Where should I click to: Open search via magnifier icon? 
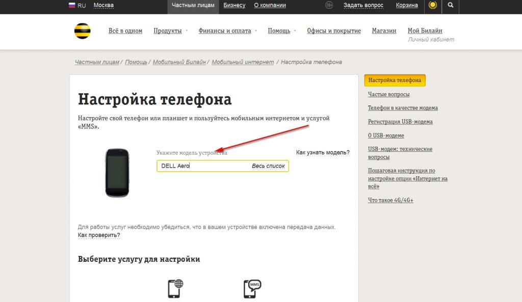coord(451,5)
